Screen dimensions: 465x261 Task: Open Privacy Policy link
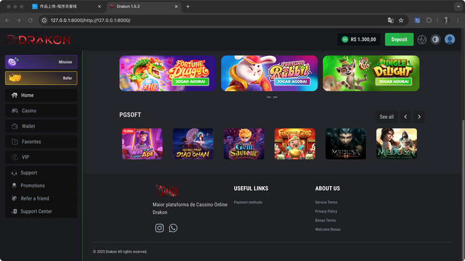pyautogui.click(x=326, y=211)
